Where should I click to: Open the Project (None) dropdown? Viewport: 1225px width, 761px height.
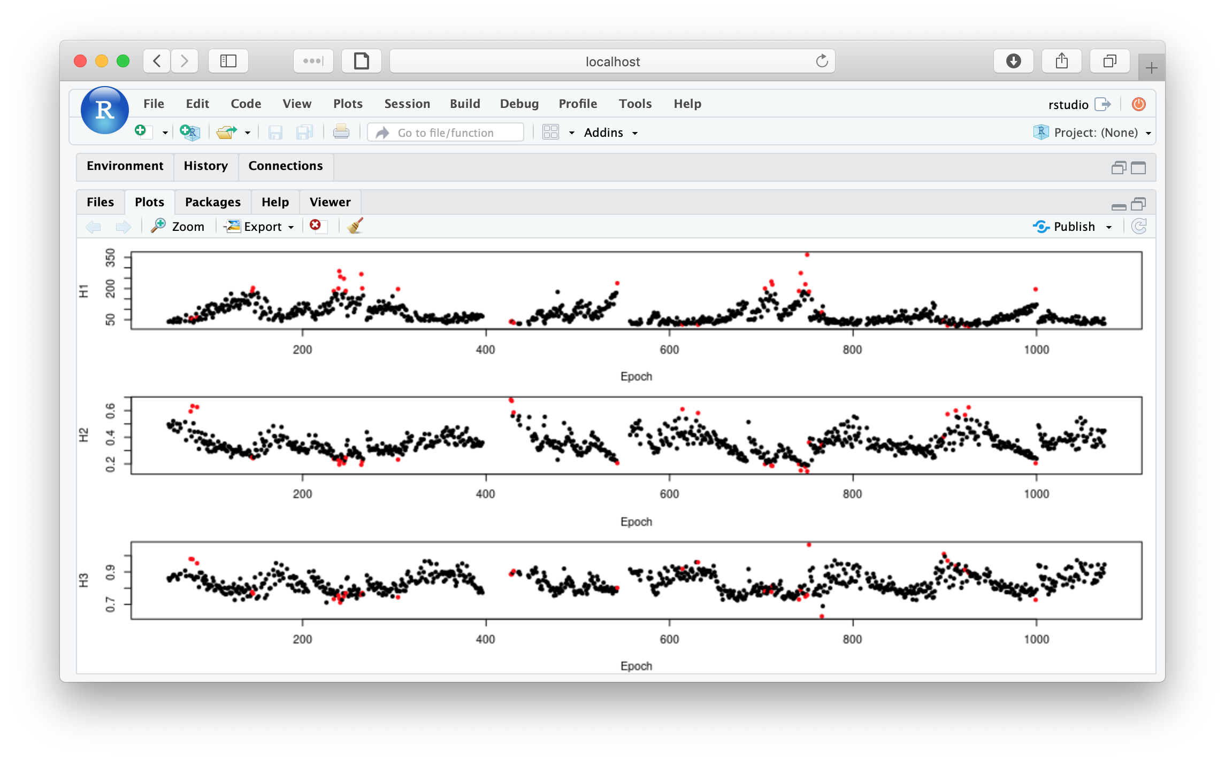pyautogui.click(x=1095, y=133)
